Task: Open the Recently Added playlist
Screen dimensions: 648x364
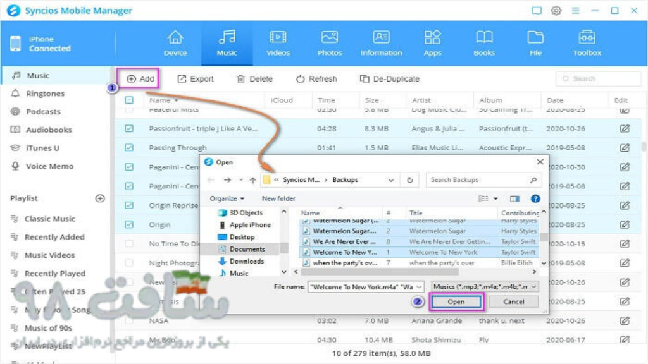Action: click(x=54, y=237)
